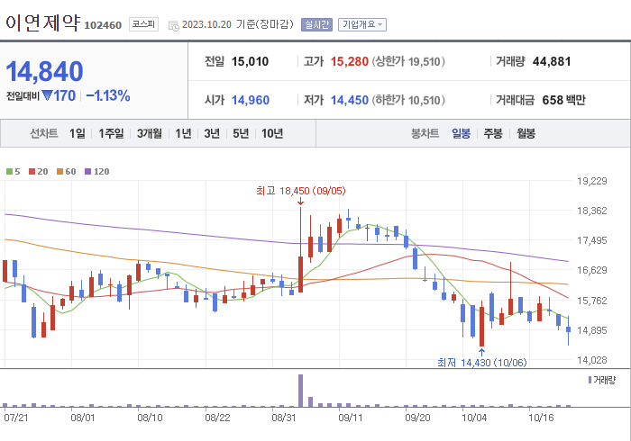Image resolution: width=631 pixels, height=441 pixels.
Task: Click the 09/11 date axis label
Action: click(351, 418)
